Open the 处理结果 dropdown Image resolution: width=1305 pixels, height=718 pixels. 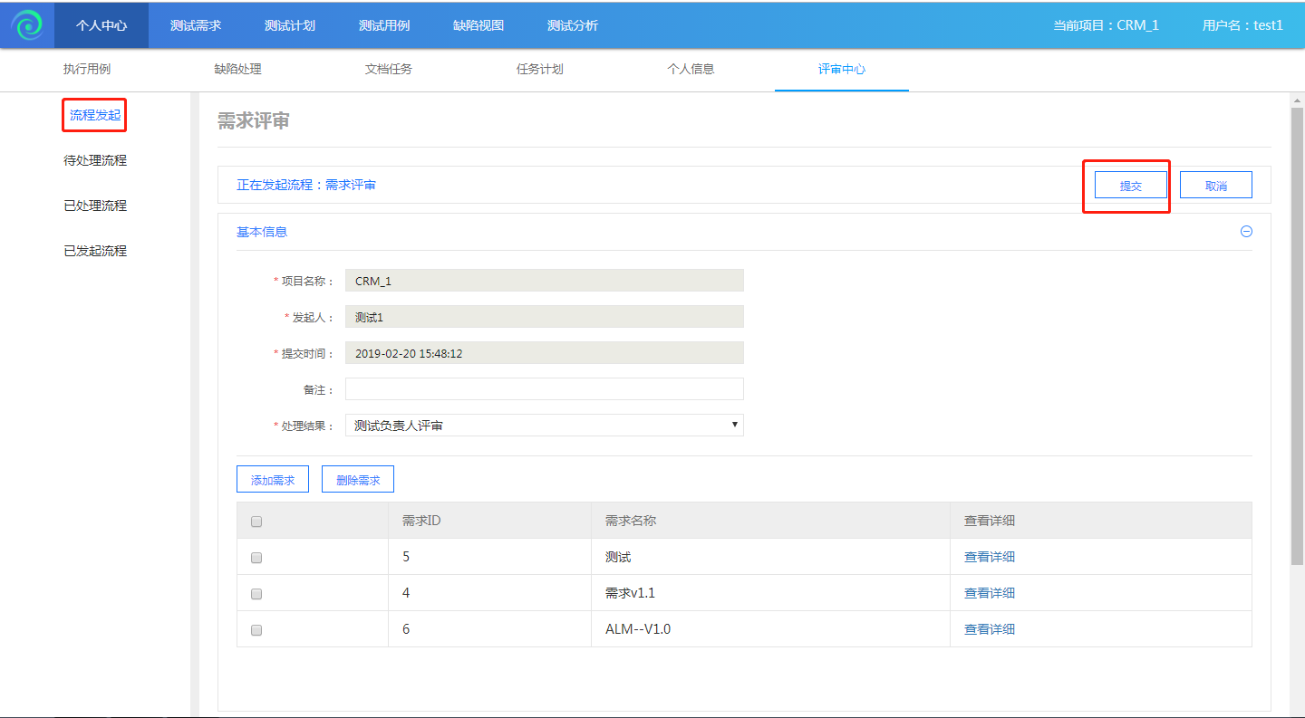(544, 426)
